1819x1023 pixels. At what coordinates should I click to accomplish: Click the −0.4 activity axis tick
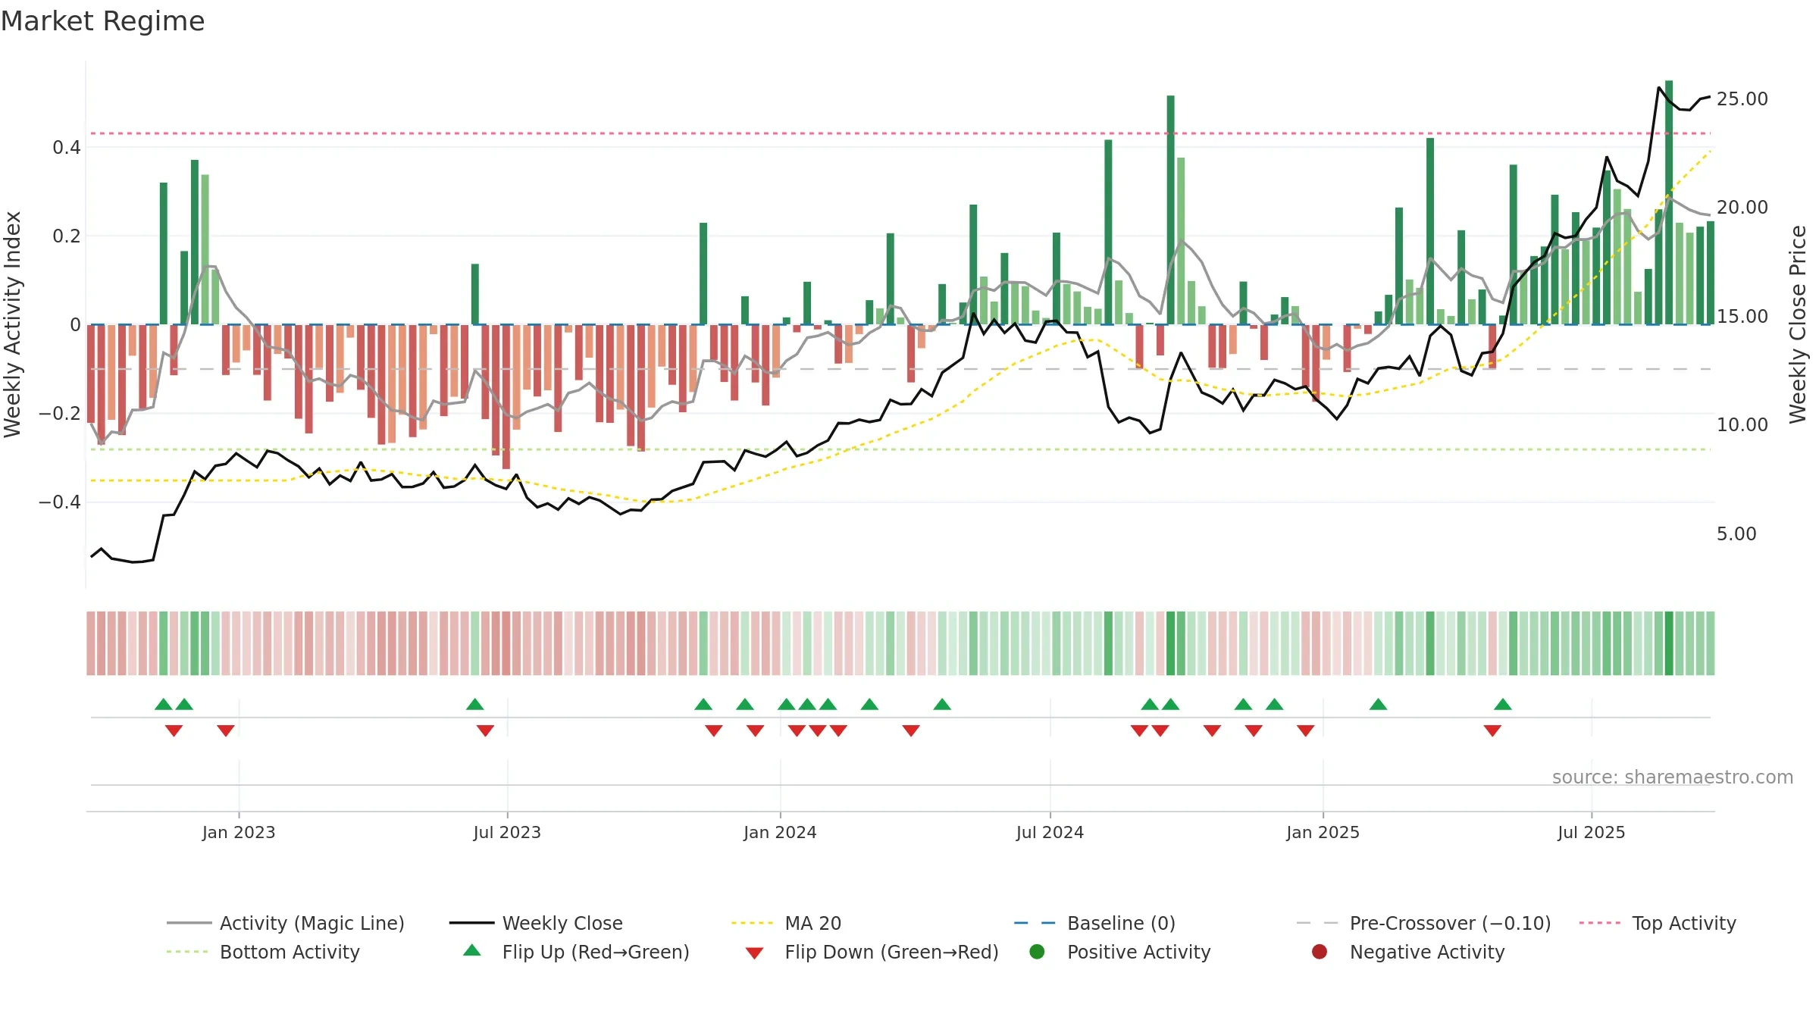[60, 502]
